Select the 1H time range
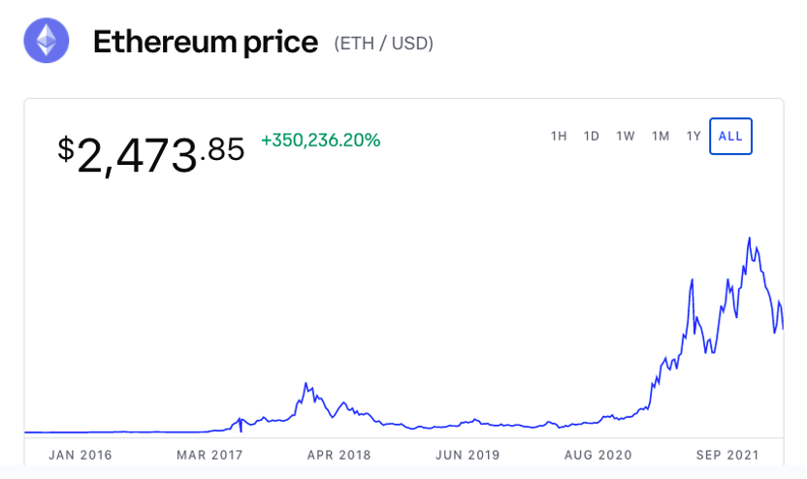This screenshot has height=479, width=807. click(x=559, y=137)
